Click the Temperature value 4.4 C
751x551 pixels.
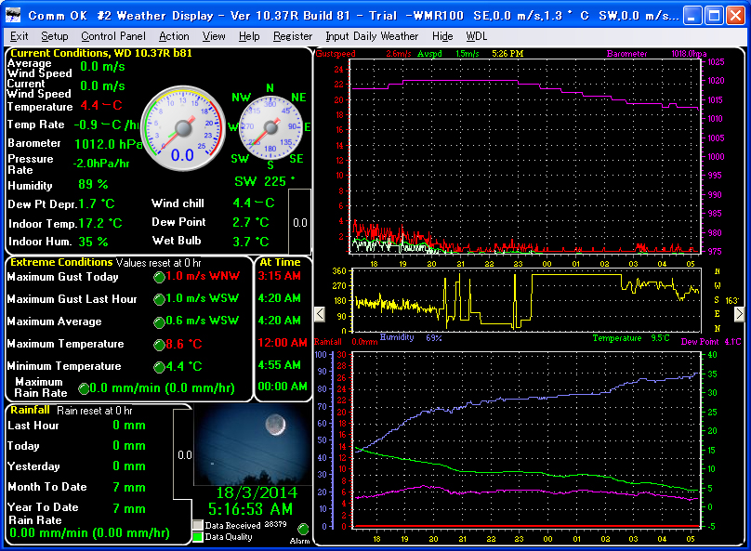click(x=101, y=105)
